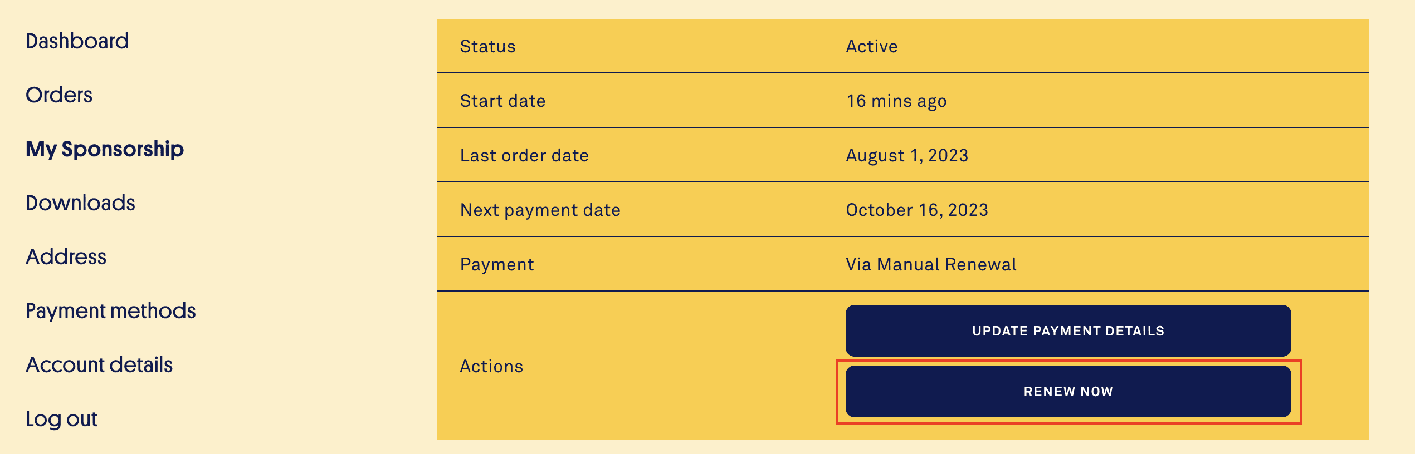Go to Orders in sidebar
This screenshot has width=1415, height=454.
(59, 95)
